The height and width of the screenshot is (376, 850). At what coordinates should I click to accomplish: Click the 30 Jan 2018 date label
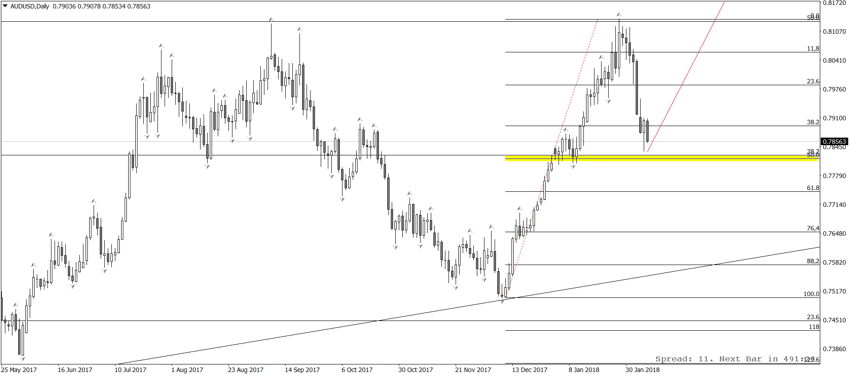(x=643, y=370)
